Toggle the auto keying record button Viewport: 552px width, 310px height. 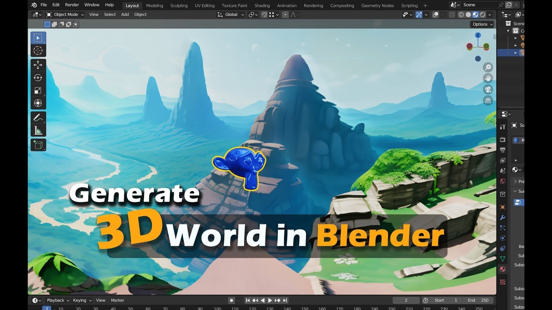click(232, 300)
